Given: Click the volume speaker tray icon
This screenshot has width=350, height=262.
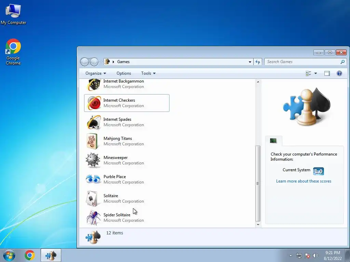Looking at the screenshot, I should tap(315, 256).
